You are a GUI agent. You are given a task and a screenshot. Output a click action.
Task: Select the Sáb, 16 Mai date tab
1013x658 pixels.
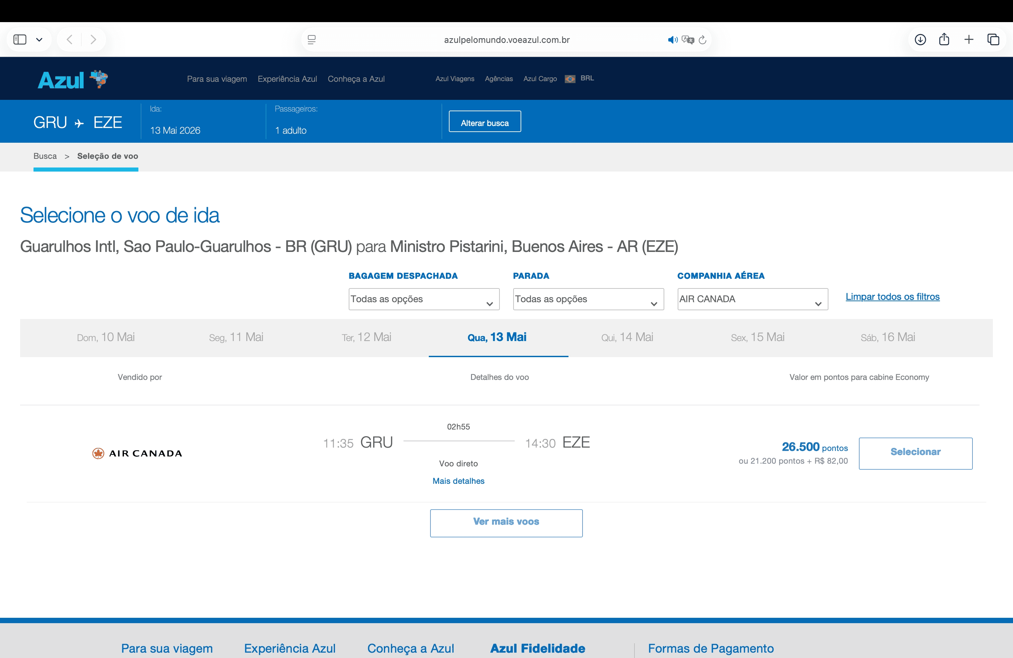(x=888, y=337)
